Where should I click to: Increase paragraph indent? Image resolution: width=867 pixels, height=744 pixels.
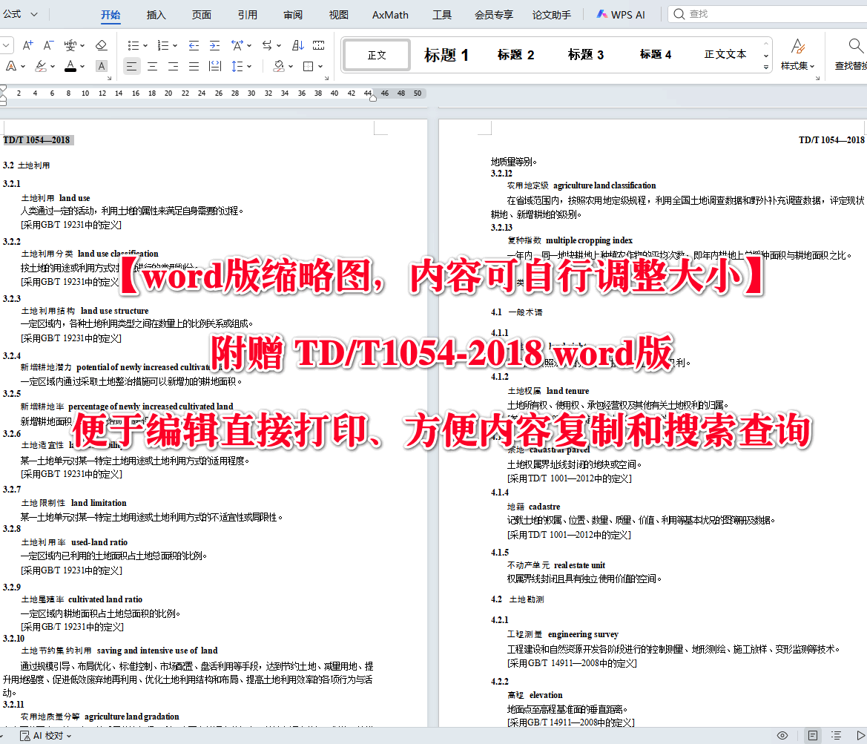pos(214,45)
